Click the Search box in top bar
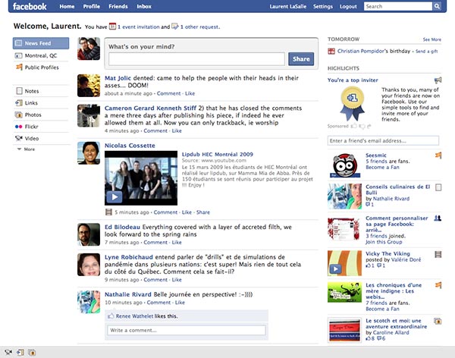 398,6
